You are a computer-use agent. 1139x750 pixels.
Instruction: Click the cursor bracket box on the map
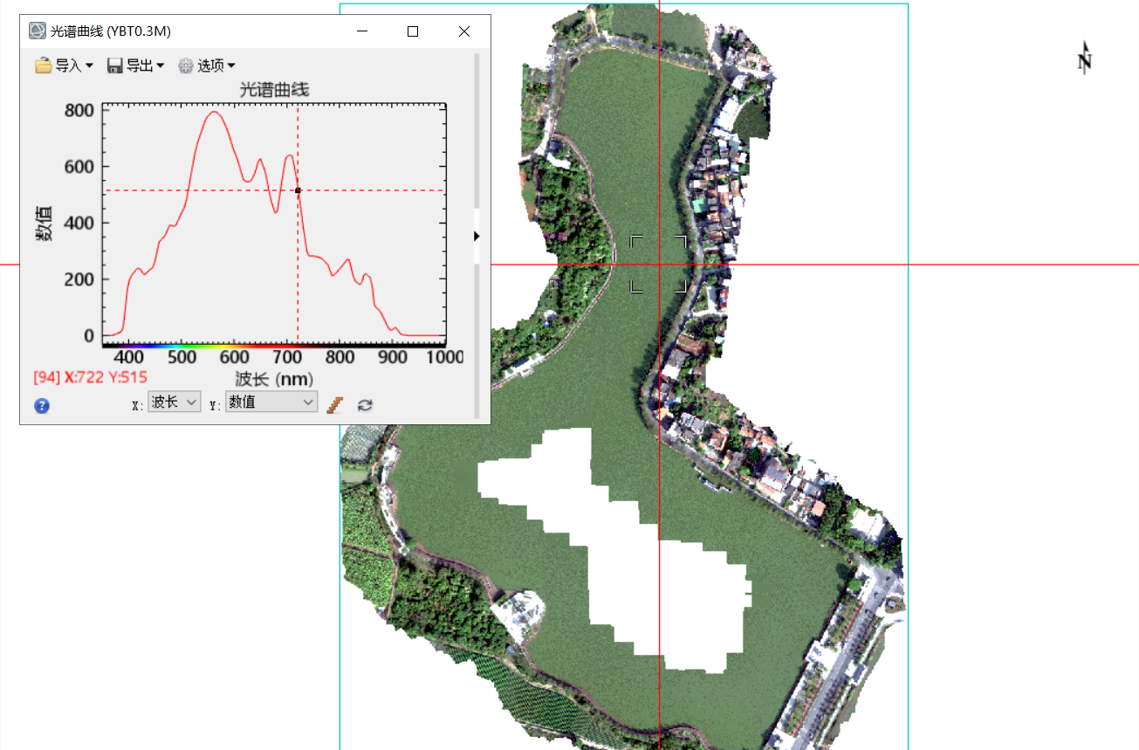pos(659,264)
